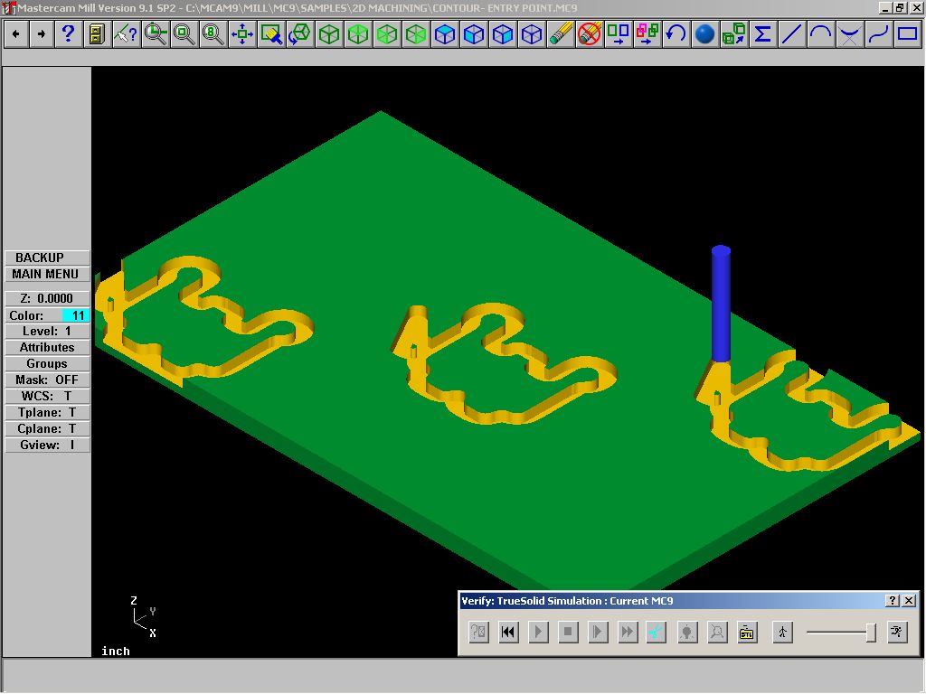The image size is (926, 694).
Task: Click the second green cube view icon
Action: tap(358, 34)
